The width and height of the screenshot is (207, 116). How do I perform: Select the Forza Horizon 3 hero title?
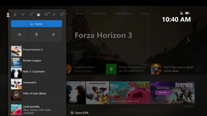[103, 35]
